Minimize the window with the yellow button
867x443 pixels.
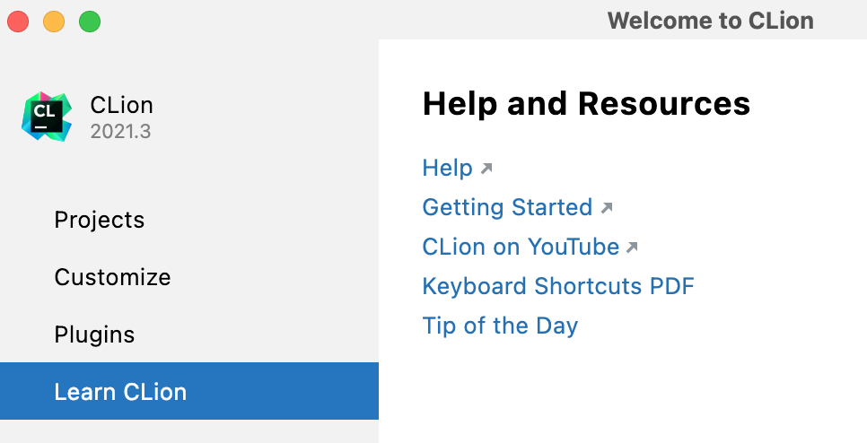coord(54,22)
